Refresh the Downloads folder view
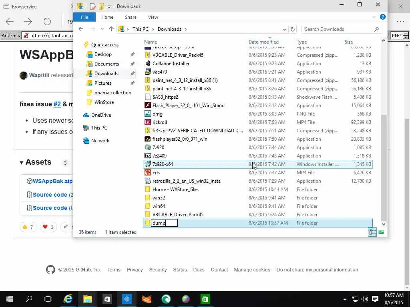Image resolution: width=410 pixels, height=307 pixels. (x=293, y=29)
